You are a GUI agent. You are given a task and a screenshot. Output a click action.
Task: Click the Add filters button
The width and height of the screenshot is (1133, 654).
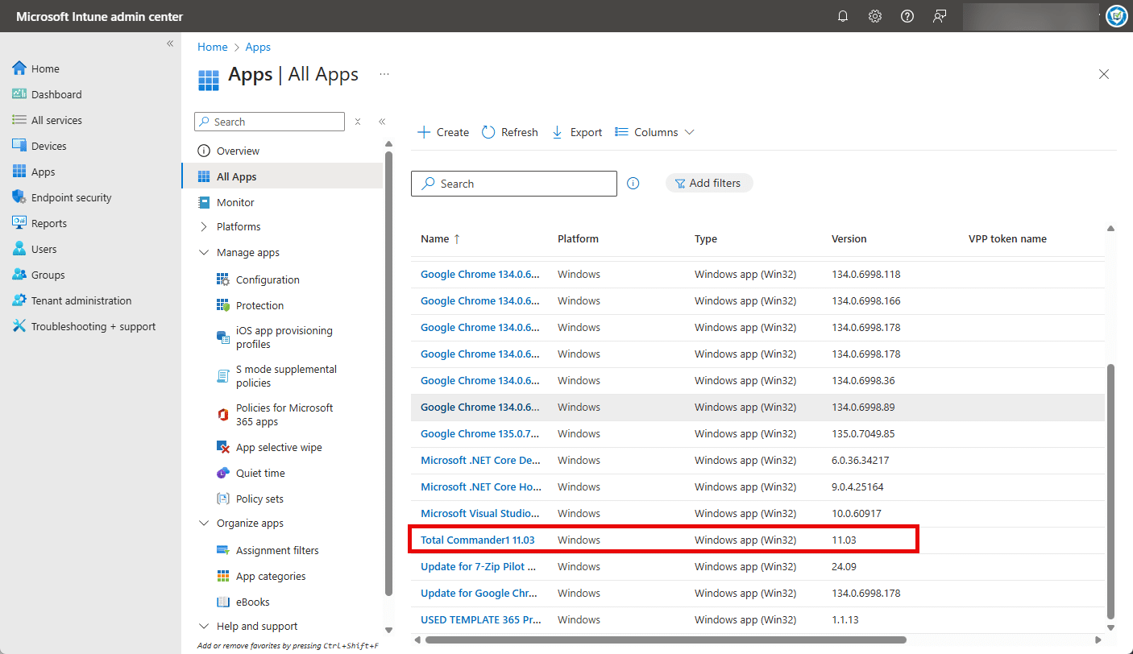coord(708,184)
